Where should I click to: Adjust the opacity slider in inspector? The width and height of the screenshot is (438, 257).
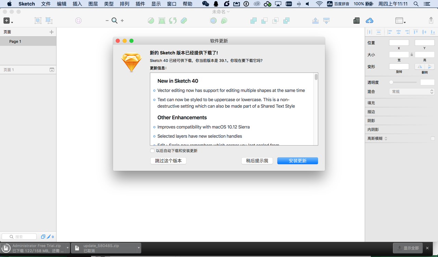pos(403,82)
